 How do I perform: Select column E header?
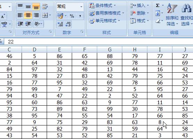tap(60, 50)
